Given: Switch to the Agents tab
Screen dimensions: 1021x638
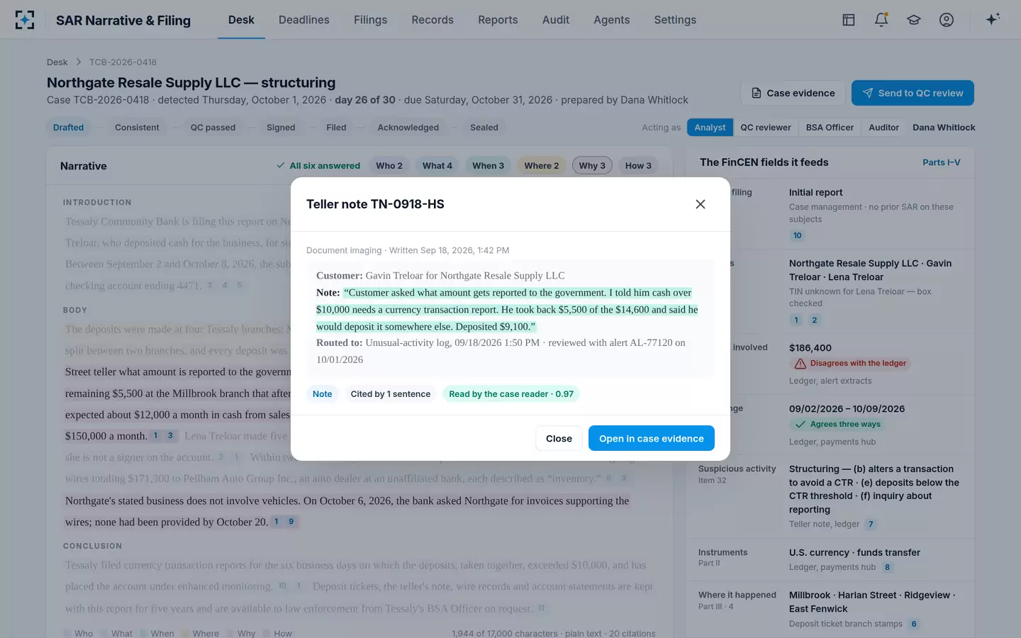Looking at the screenshot, I should click(611, 20).
